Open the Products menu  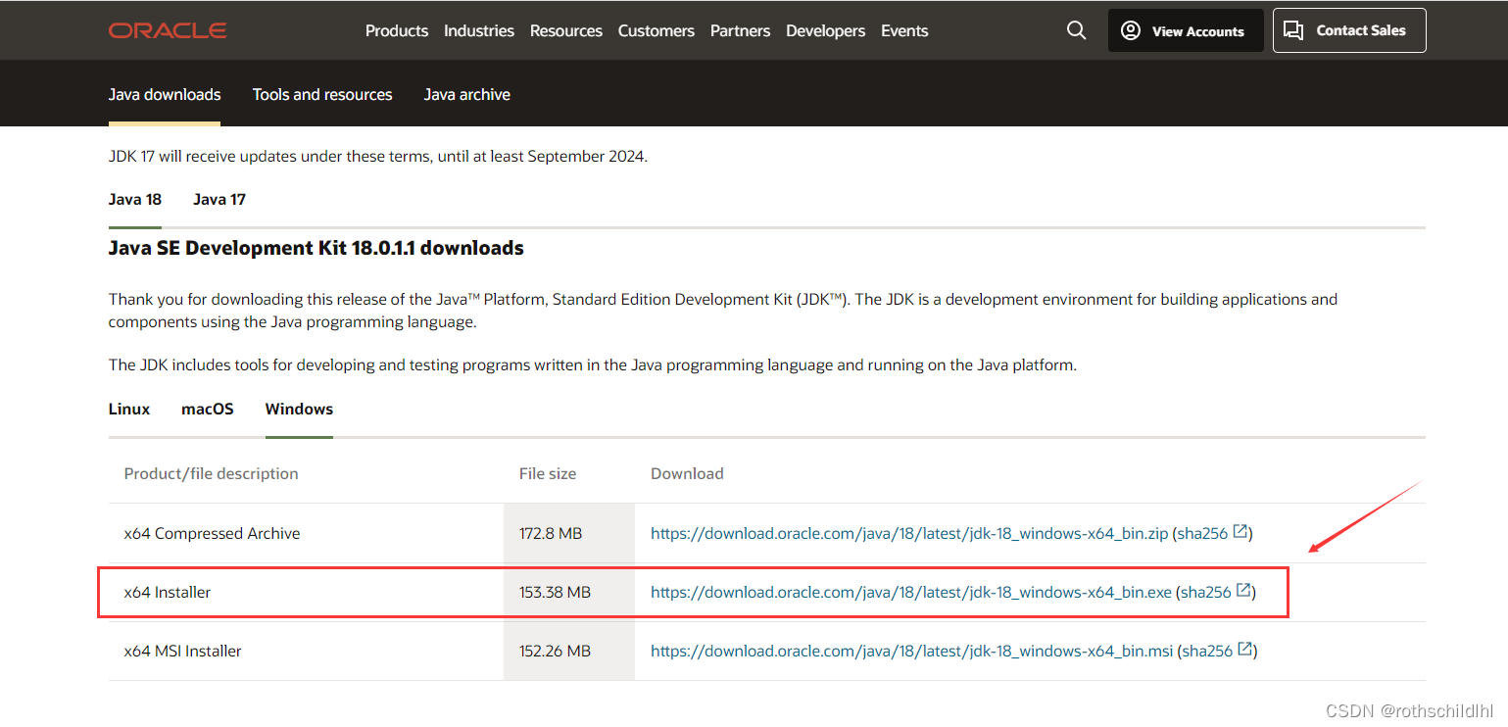click(397, 30)
